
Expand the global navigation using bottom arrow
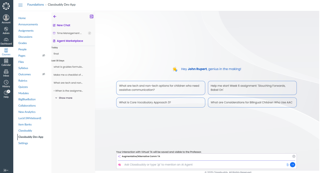coord(6,170)
